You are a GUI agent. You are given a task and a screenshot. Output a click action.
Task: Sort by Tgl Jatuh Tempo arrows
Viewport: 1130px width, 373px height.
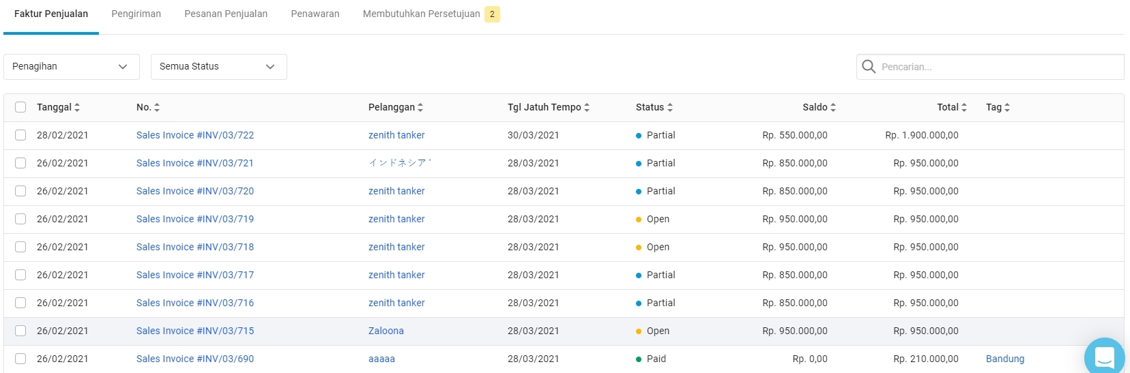tap(587, 108)
